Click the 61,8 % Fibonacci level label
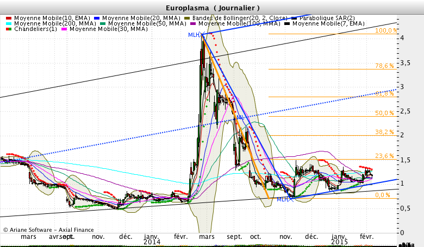The width and height of the screenshot is (424, 247). pyautogui.click(x=384, y=94)
